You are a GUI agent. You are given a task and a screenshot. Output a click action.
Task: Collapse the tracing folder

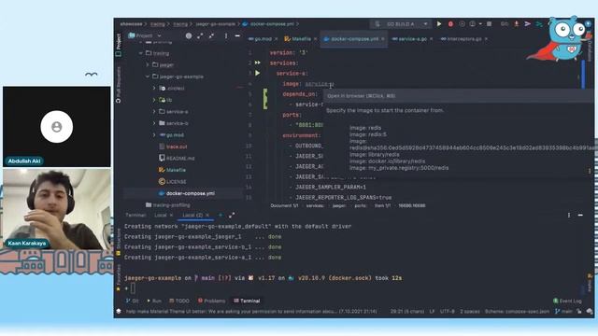141,53
